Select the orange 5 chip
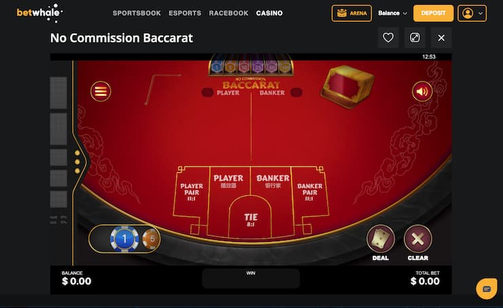The width and height of the screenshot is (503, 308). click(x=152, y=239)
